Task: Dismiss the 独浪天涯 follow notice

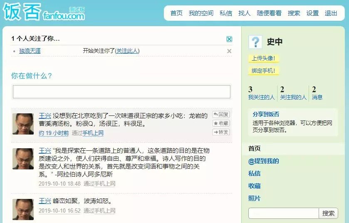Action: (x=229, y=51)
